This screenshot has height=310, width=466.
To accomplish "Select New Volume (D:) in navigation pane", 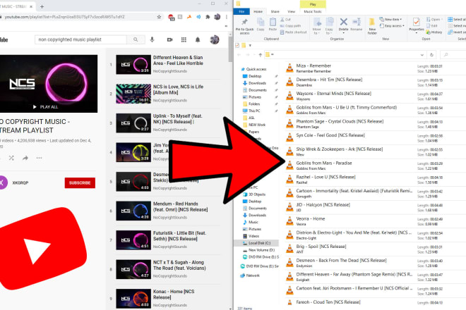I will click(259, 250).
